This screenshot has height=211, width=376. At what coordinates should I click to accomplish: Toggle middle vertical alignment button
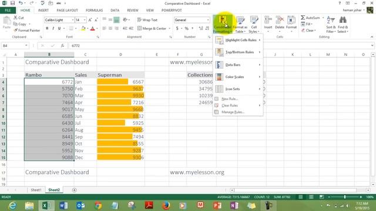click(x=110, y=20)
